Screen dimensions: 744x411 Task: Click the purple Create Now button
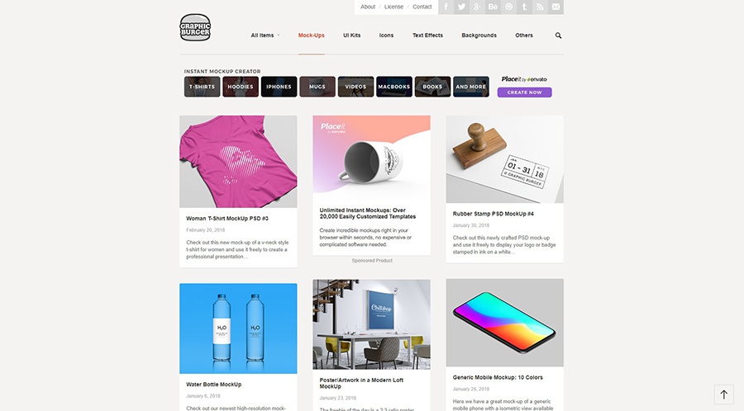[524, 92]
